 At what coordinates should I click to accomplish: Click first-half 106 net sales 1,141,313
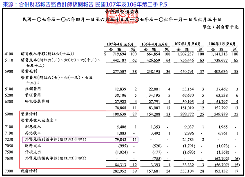pyautogui.click(x=219, y=54)
